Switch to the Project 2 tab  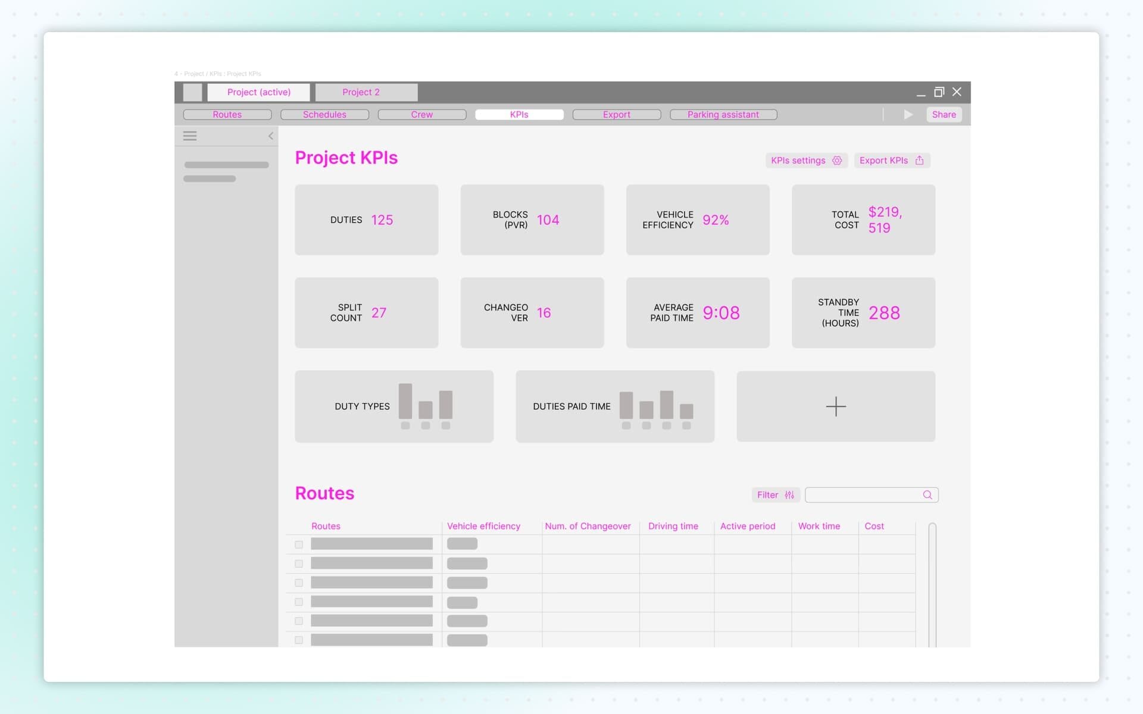point(360,92)
